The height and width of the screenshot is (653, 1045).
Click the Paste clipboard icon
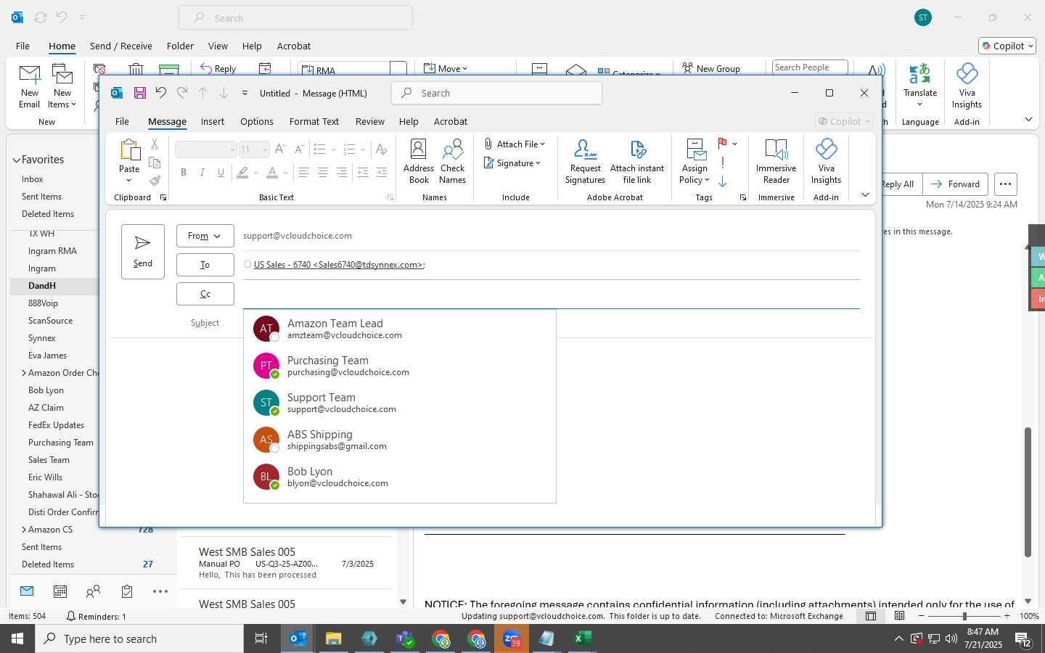coord(129,151)
